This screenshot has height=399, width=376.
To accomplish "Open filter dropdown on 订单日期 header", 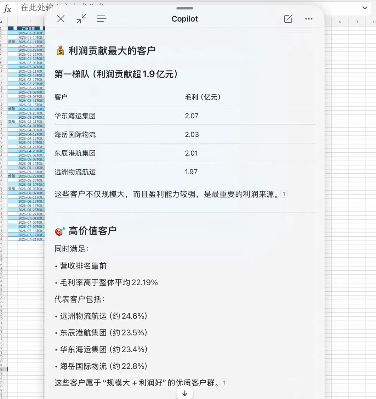I will [41, 28].
